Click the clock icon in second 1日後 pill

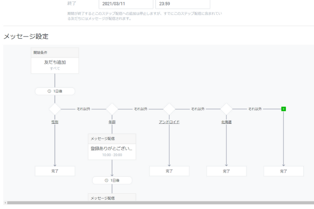click(x=106, y=180)
